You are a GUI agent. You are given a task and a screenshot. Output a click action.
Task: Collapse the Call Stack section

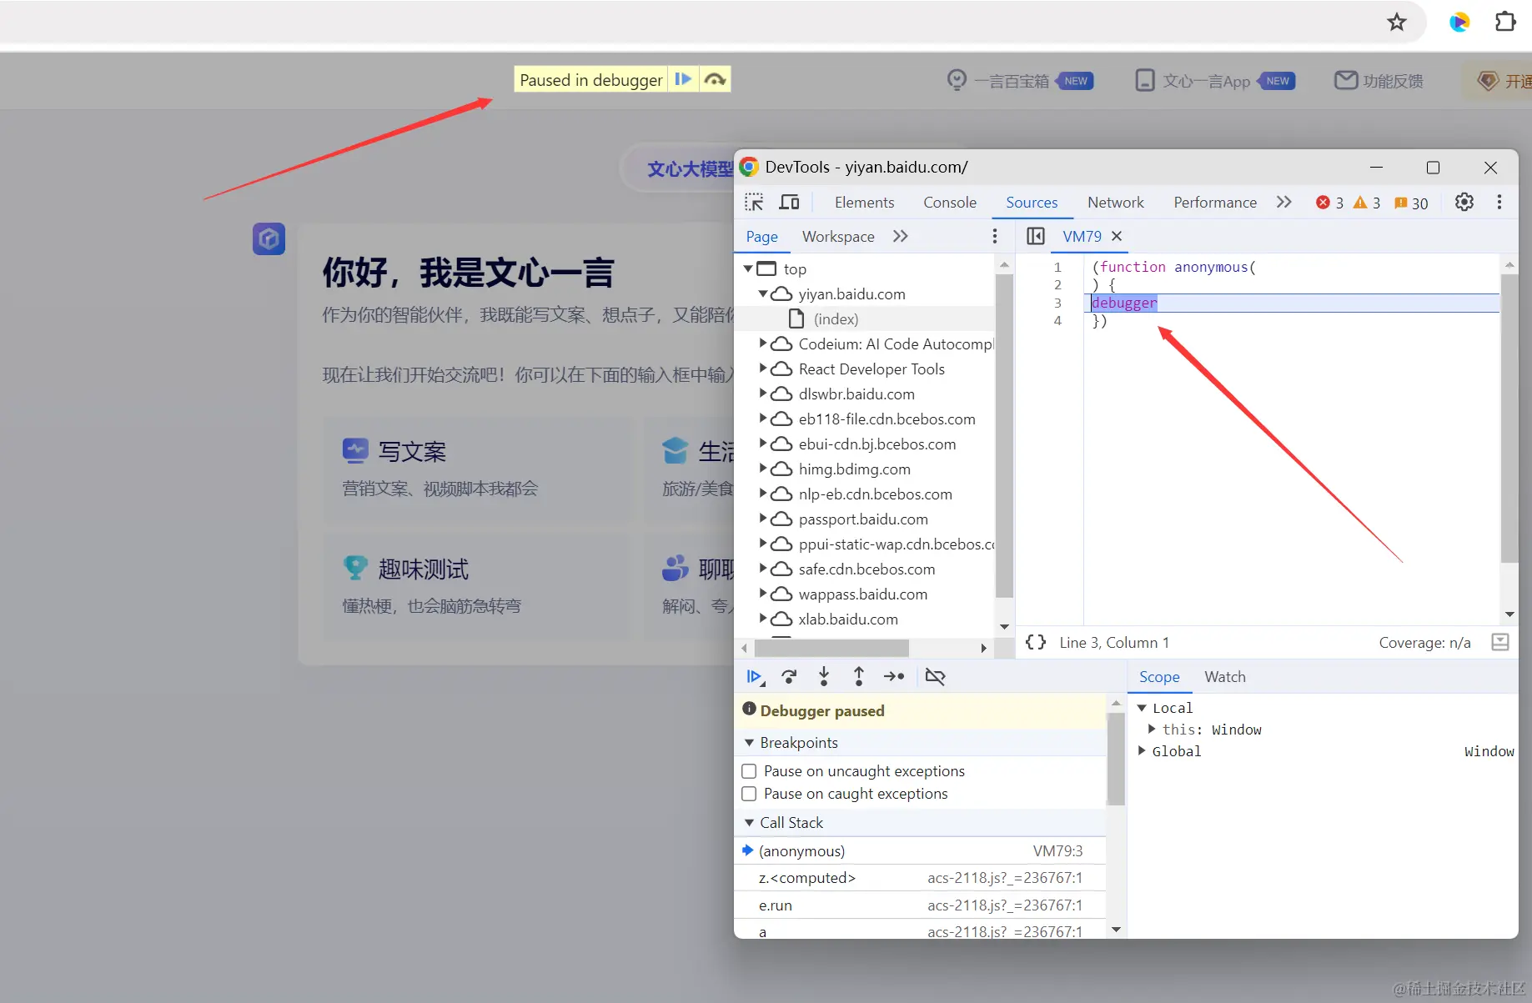coord(749,822)
